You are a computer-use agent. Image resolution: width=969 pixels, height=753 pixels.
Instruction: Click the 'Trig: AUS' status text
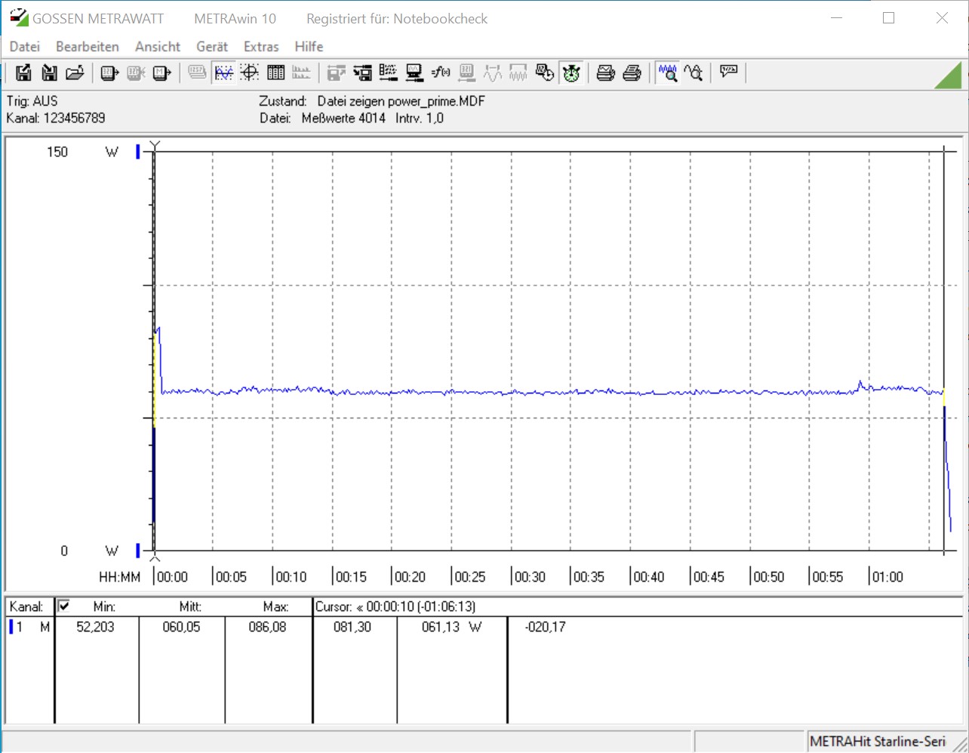[32, 101]
